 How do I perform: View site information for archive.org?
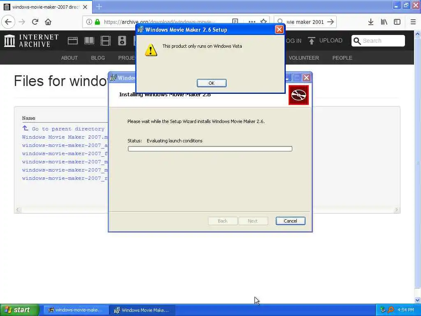(x=89, y=22)
